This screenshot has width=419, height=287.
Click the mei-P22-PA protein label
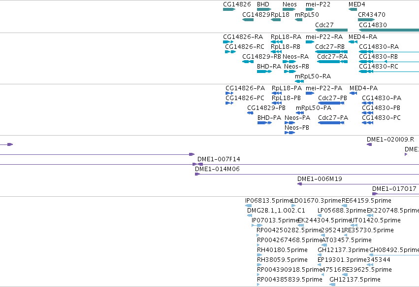324,88
